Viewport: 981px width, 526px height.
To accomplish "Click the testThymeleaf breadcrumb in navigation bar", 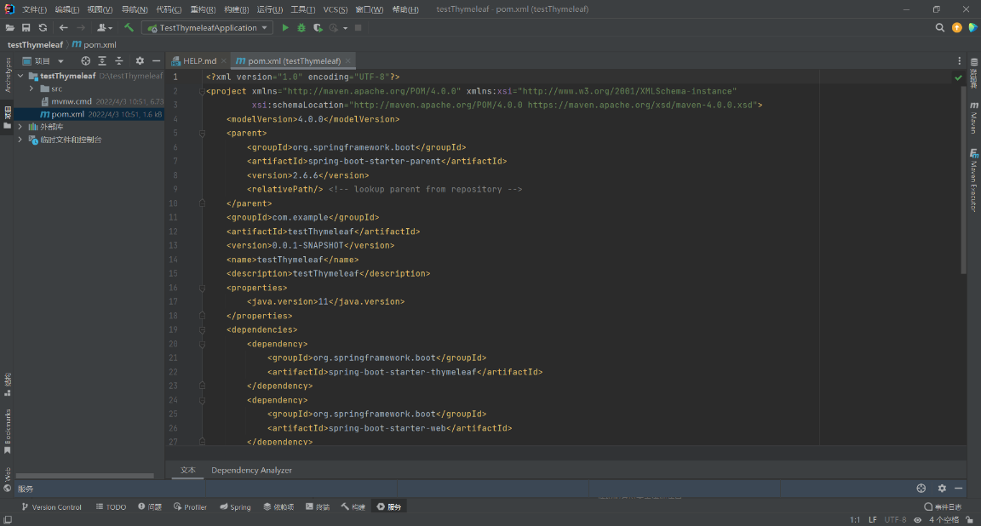I will tap(35, 44).
